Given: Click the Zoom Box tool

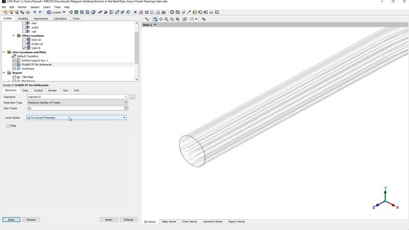Looking at the screenshot, I should tap(172, 19).
